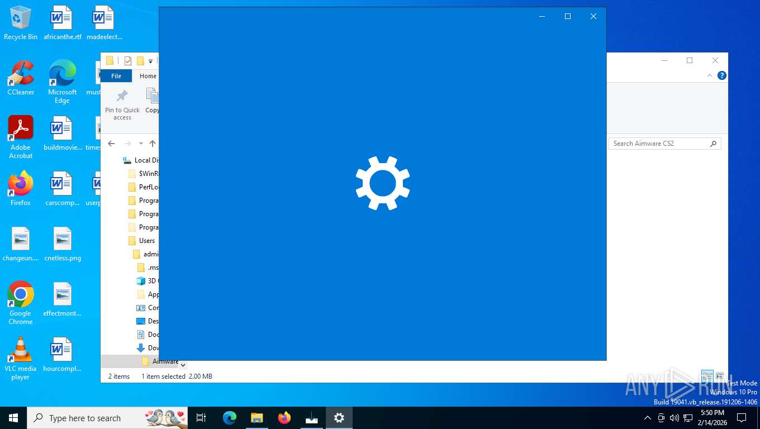Open the madeelect Word file on desktop
This screenshot has width=760, height=429.
point(104,23)
